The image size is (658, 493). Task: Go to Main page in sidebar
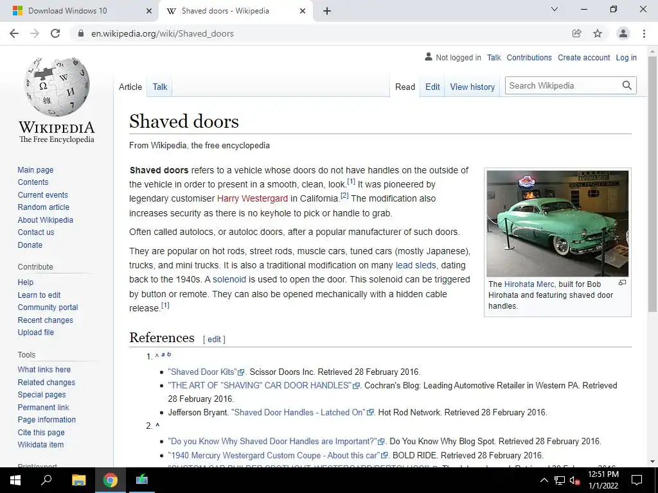click(35, 169)
